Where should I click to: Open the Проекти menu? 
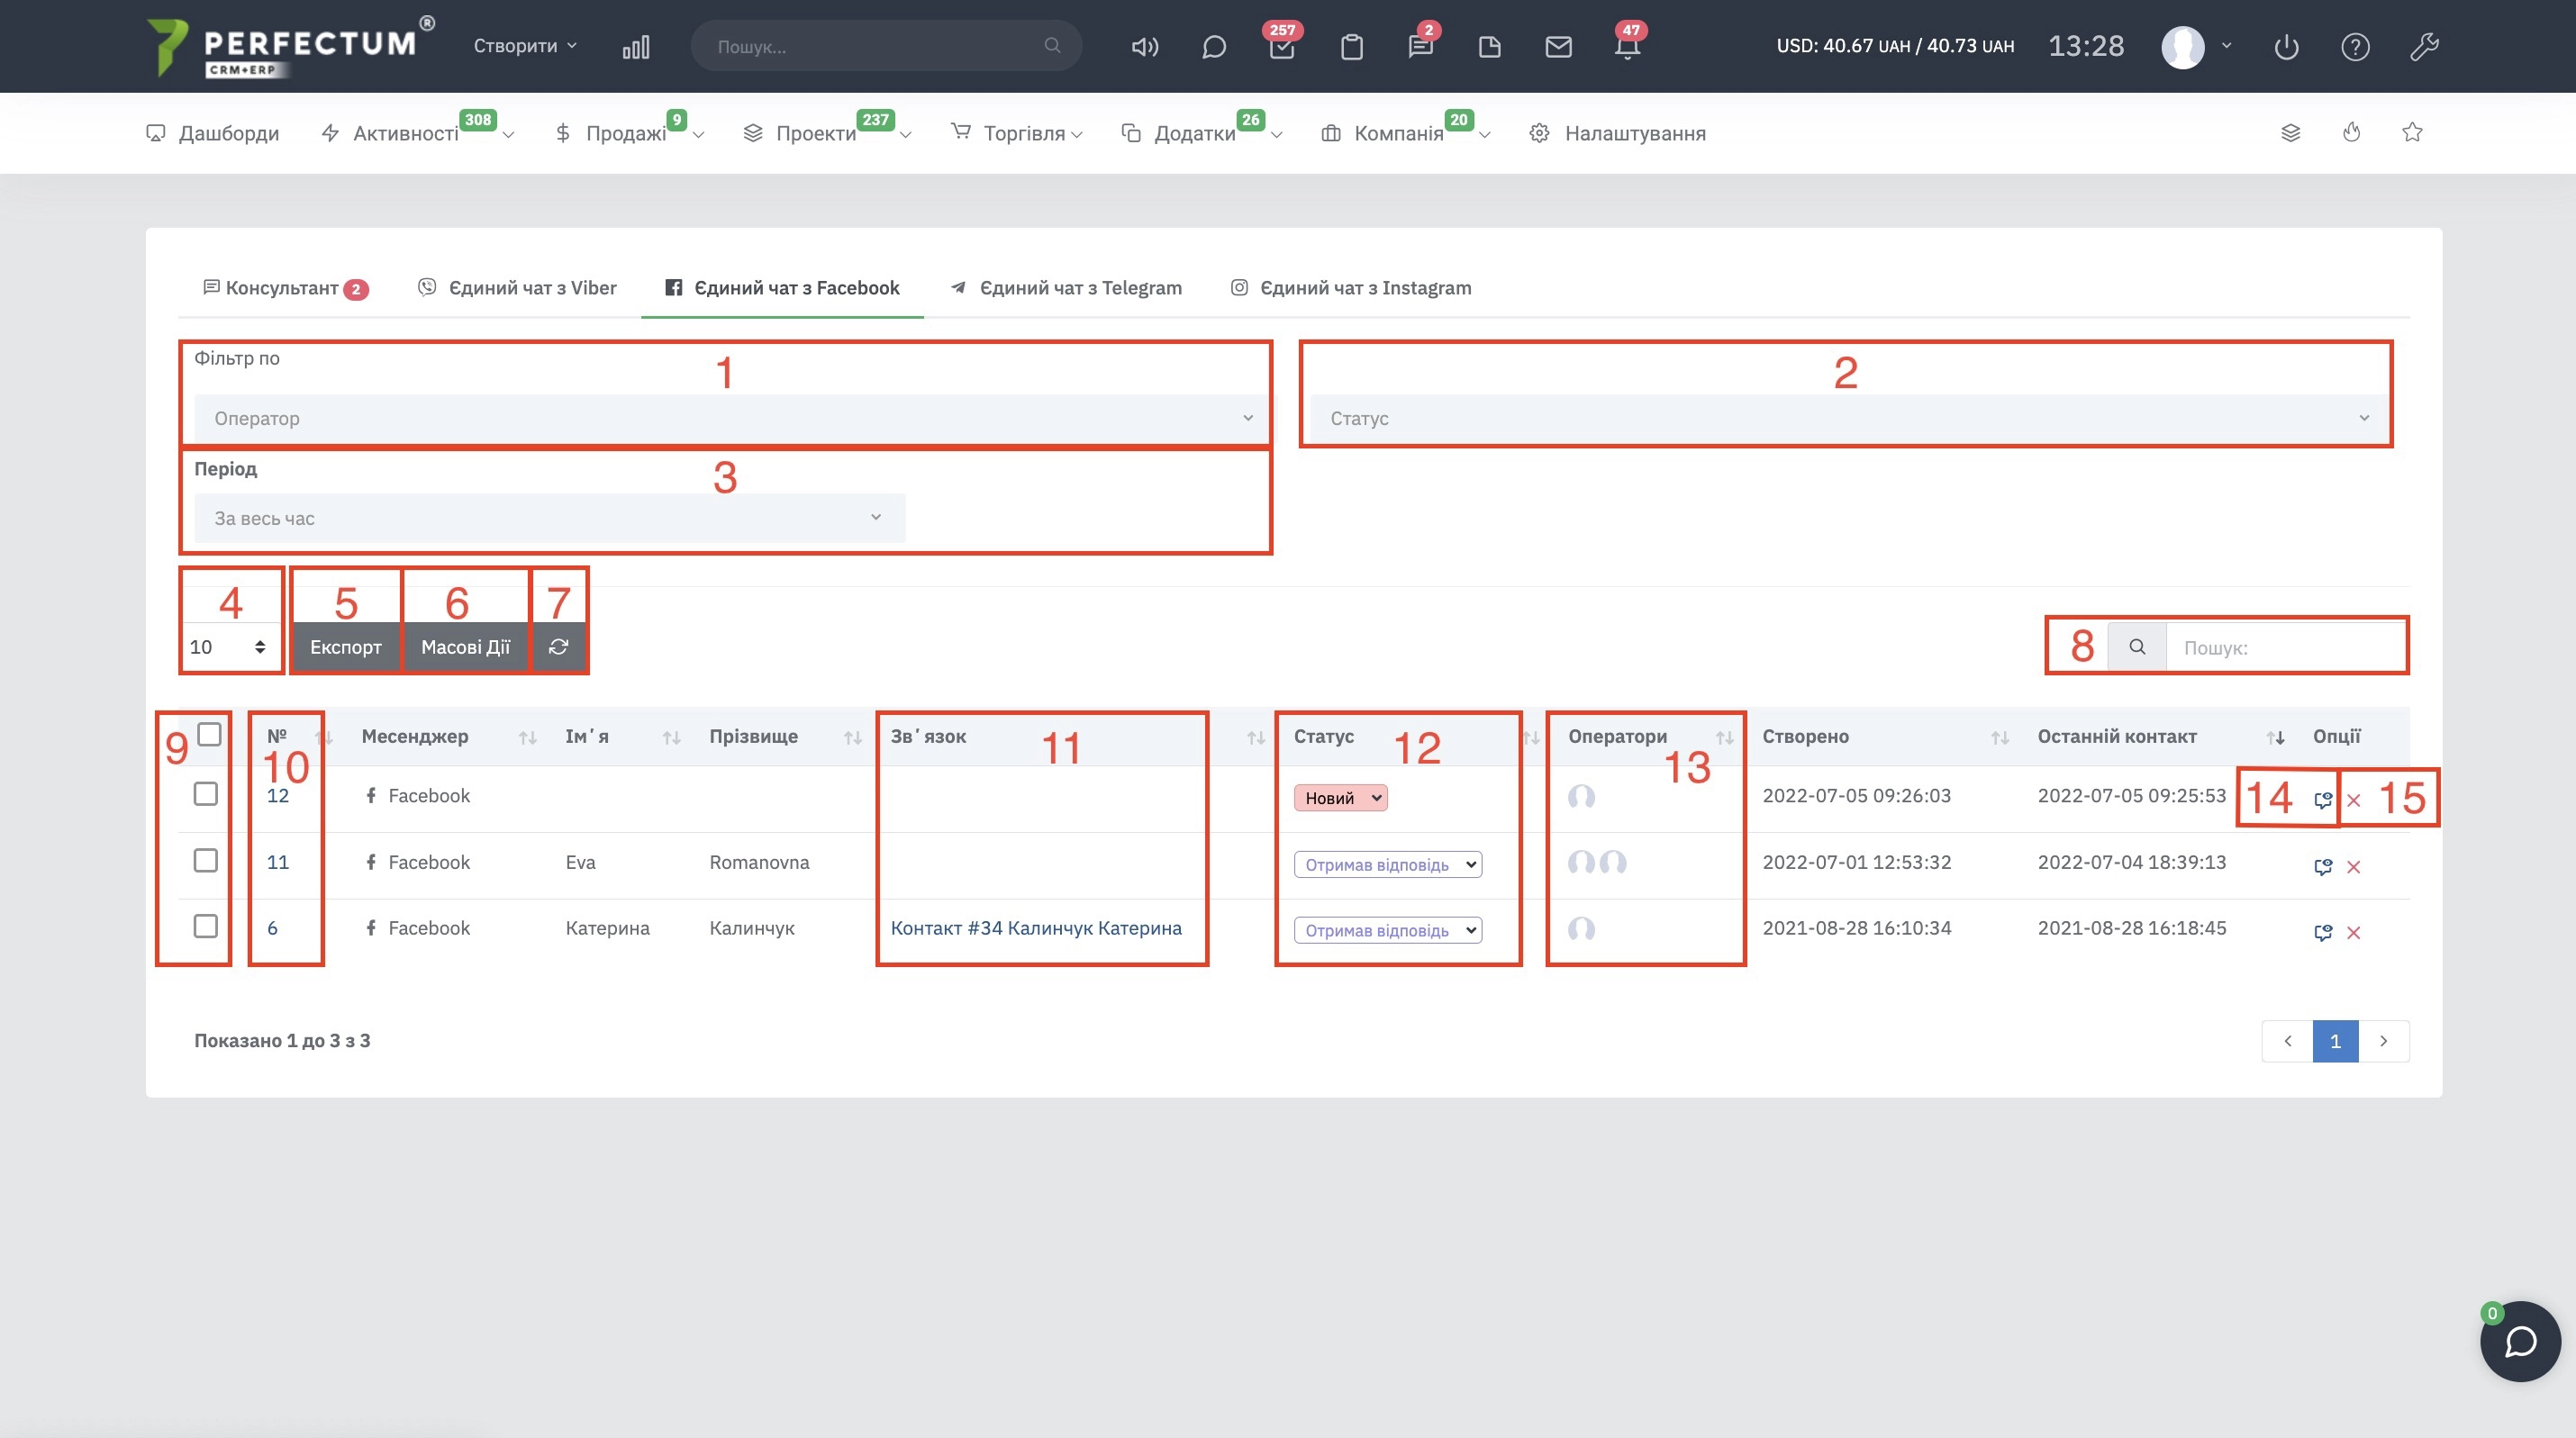[x=828, y=133]
